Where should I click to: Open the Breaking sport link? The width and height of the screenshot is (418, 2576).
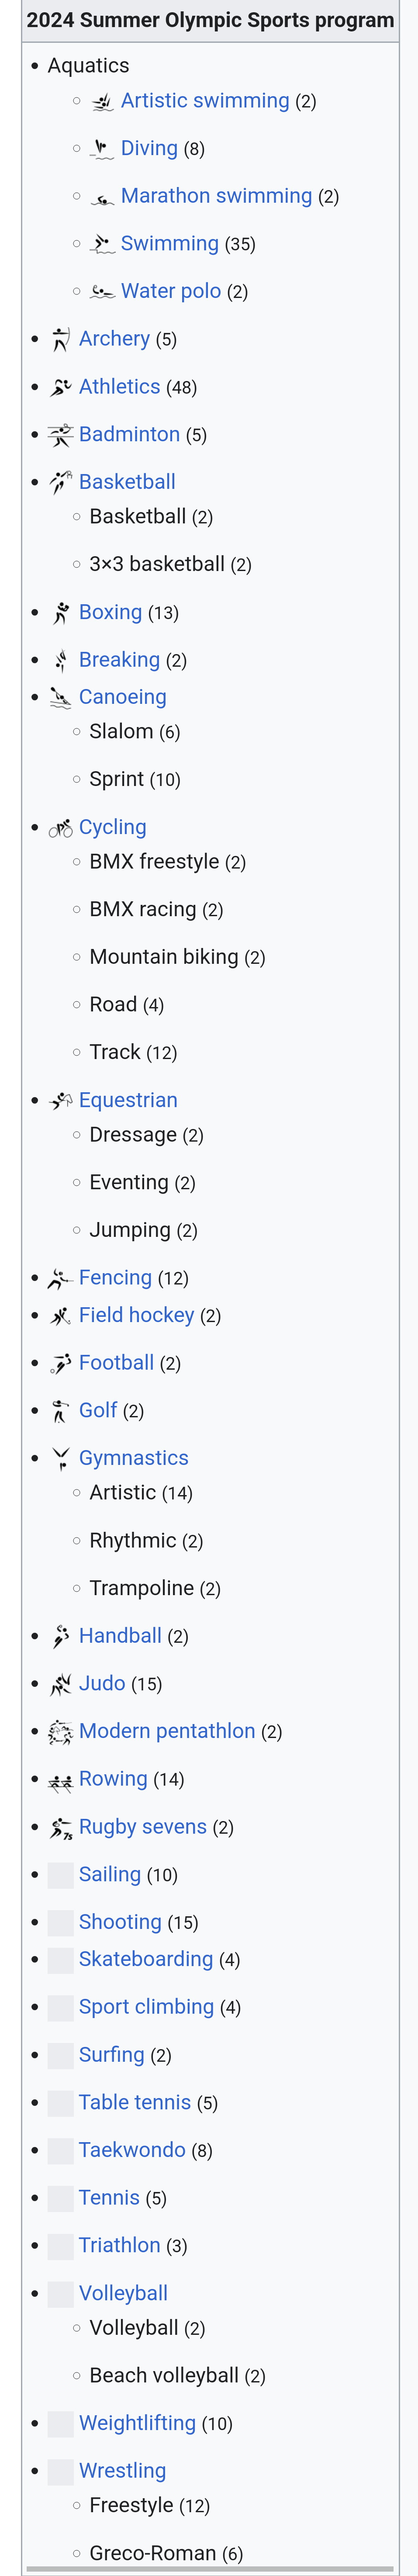(x=119, y=660)
